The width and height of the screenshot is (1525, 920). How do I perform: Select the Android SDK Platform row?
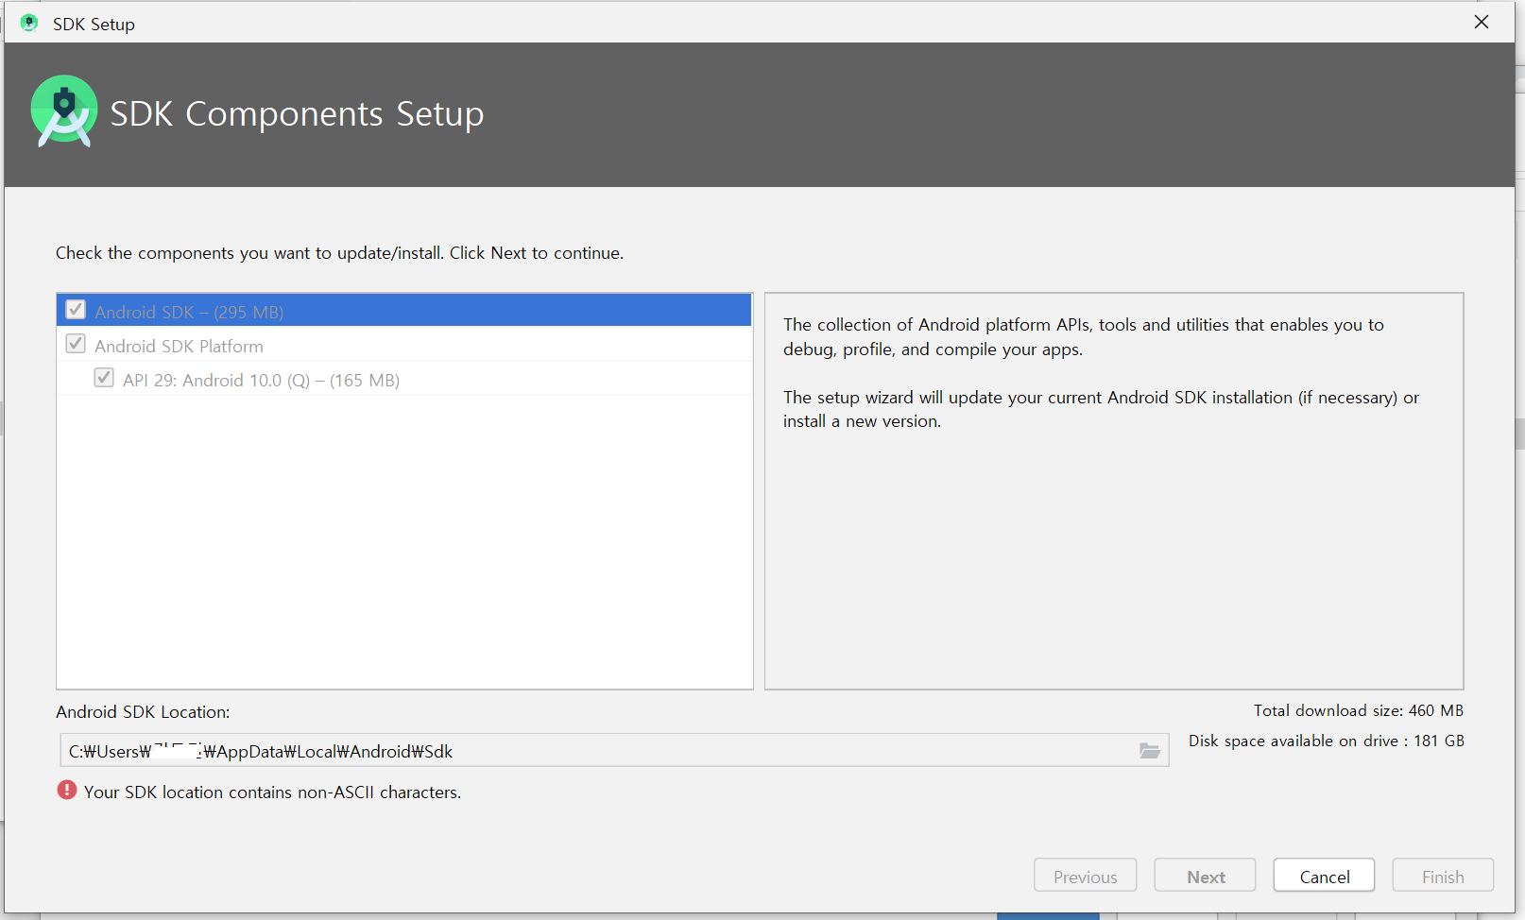coord(404,345)
